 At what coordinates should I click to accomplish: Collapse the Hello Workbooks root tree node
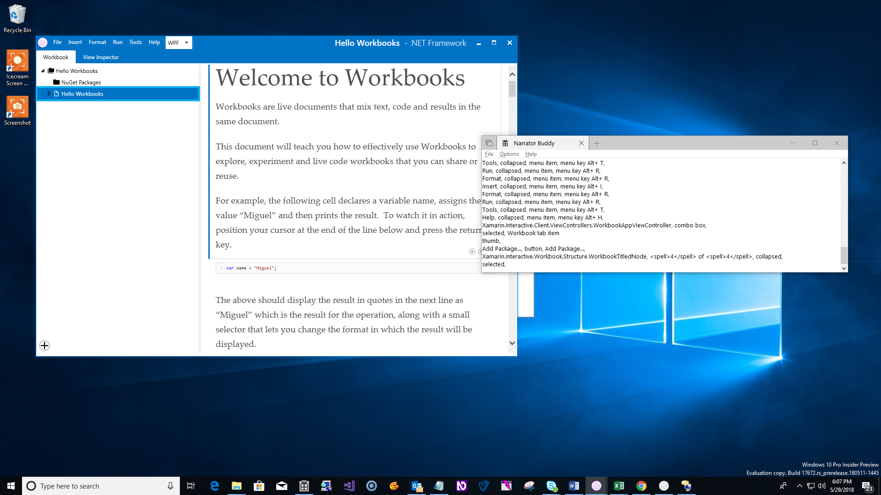tap(43, 71)
